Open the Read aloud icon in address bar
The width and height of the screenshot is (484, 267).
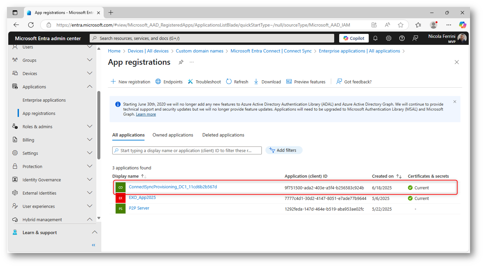point(387,25)
